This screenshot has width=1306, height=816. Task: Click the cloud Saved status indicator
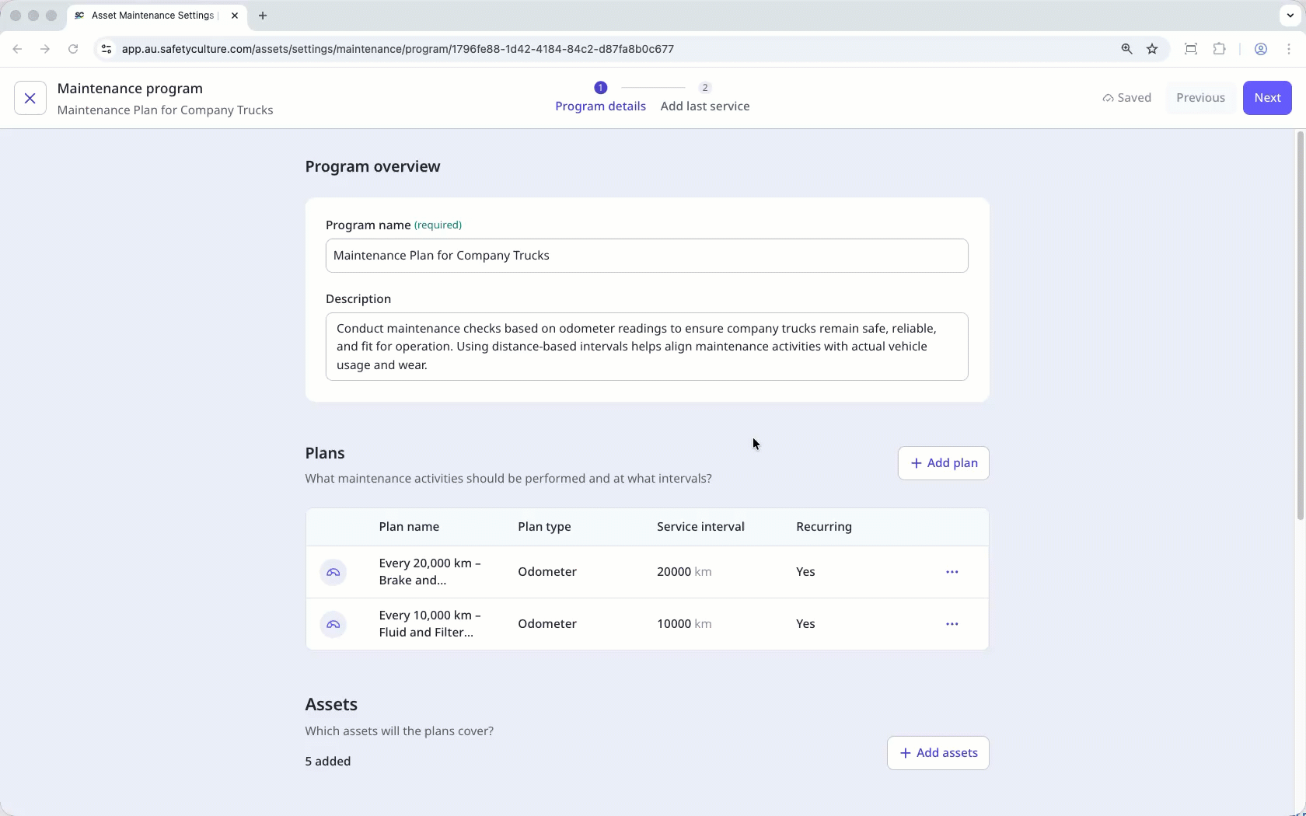[x=1126, y=98]
